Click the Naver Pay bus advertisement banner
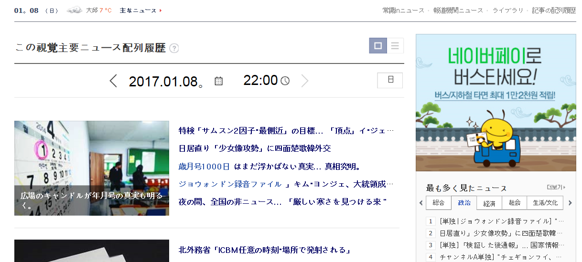The height and width of the screenshot is (262, 582). coord(496,103)
